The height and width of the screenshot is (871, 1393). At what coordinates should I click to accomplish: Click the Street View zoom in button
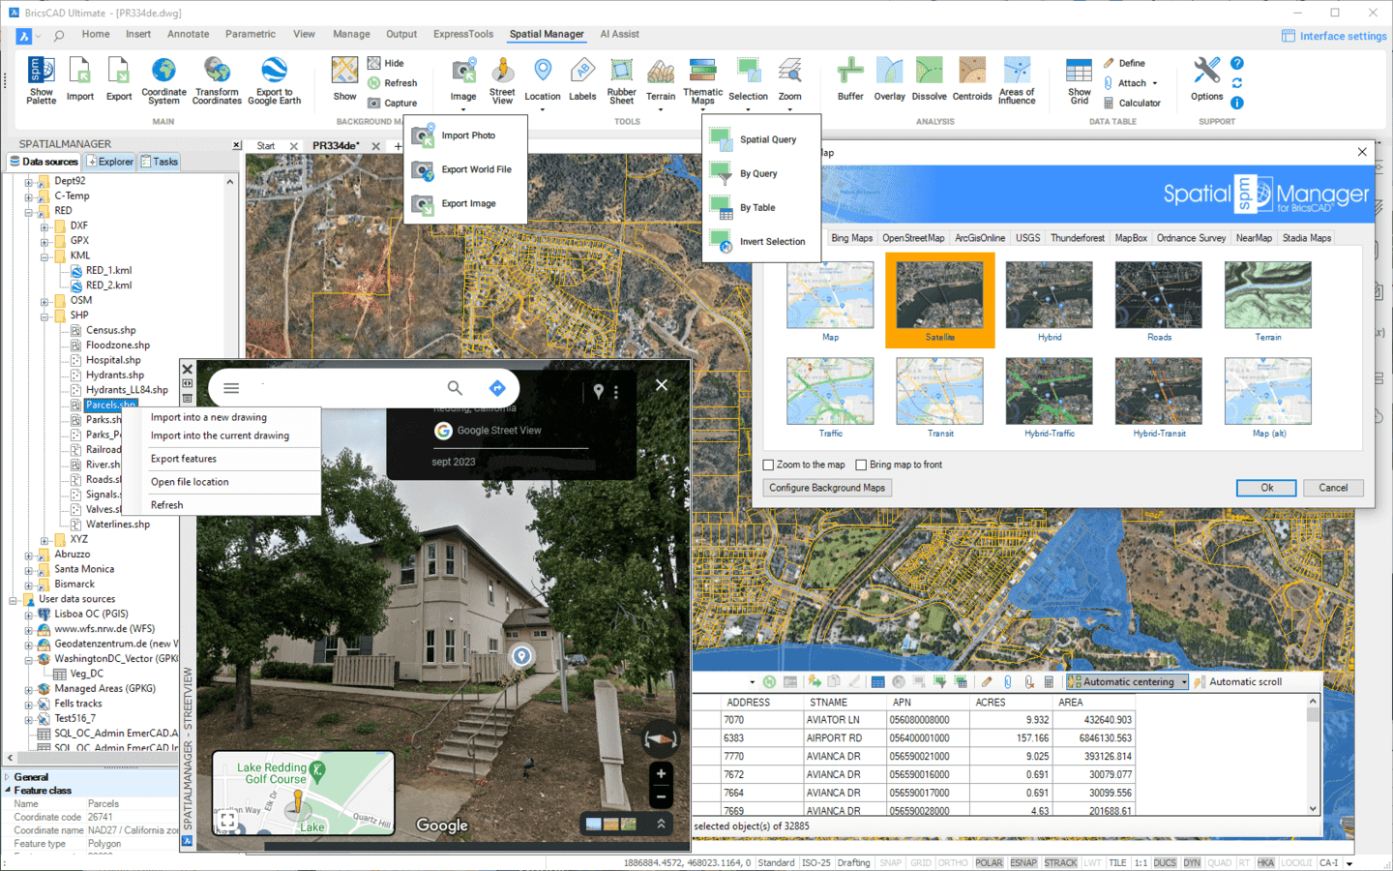coord(661,773)
